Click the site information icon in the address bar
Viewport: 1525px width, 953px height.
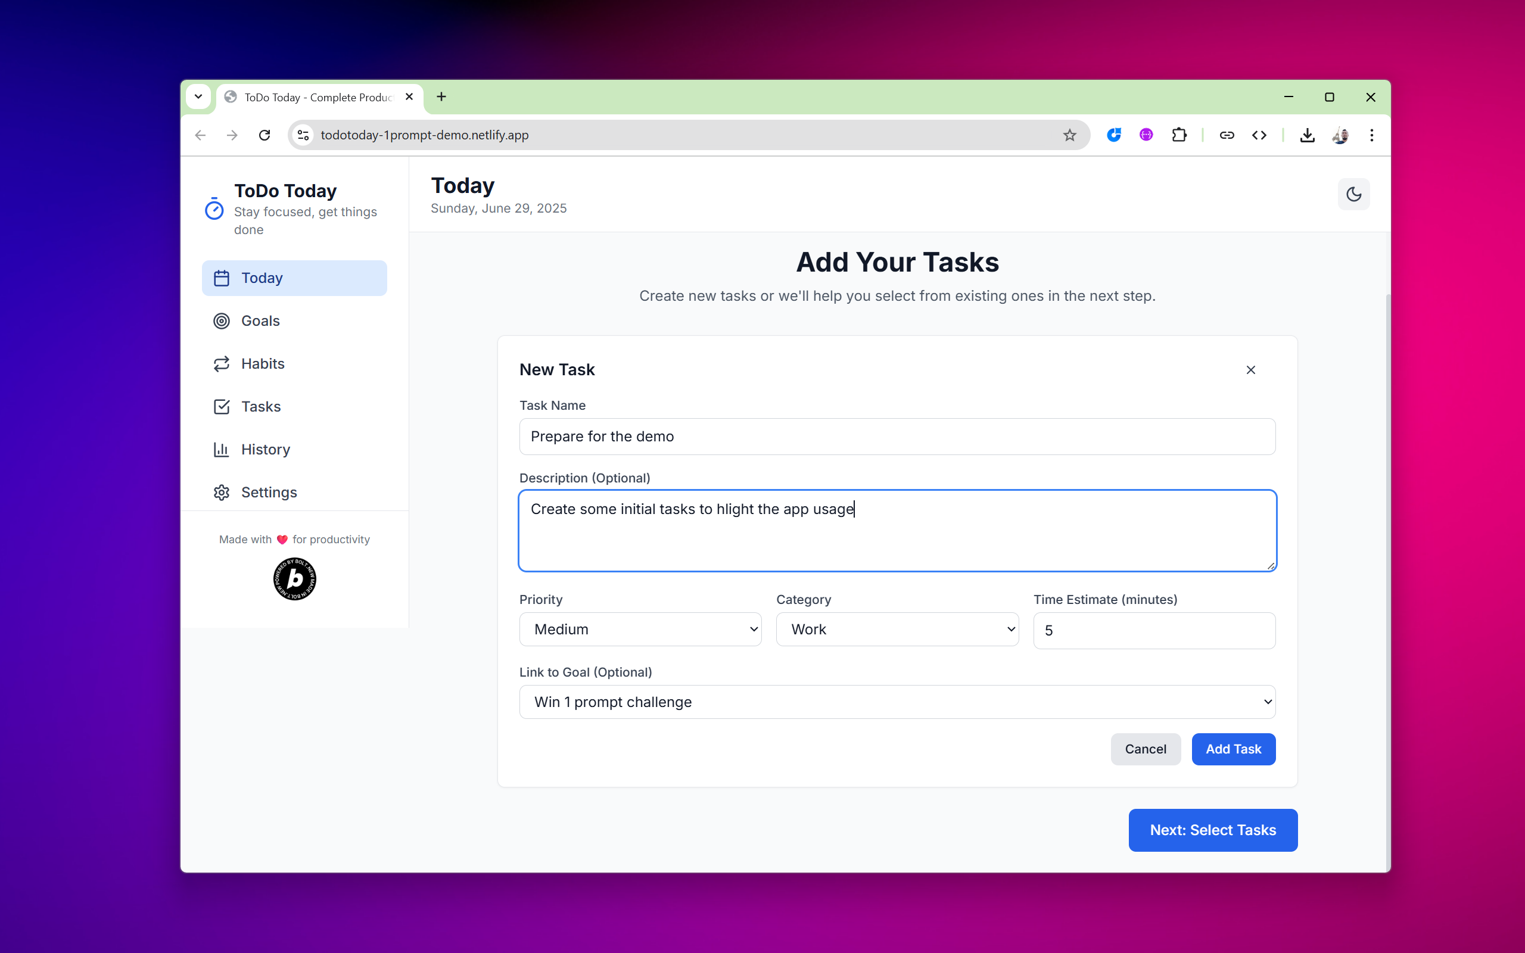pos(303,135)
